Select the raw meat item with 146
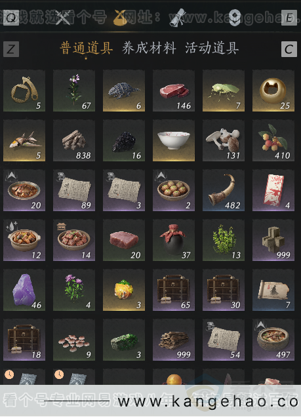The image size is (301, 417). click(174, 90)
